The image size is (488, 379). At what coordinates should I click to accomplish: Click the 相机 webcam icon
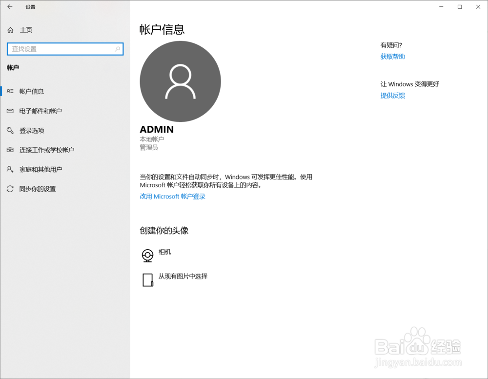(147, 256)
